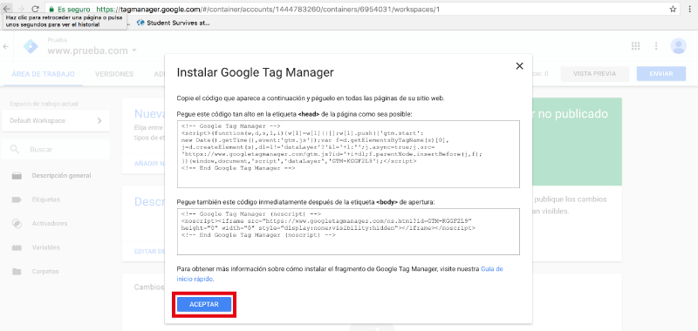Open Carpetas in sidebar

pos(45,272)
